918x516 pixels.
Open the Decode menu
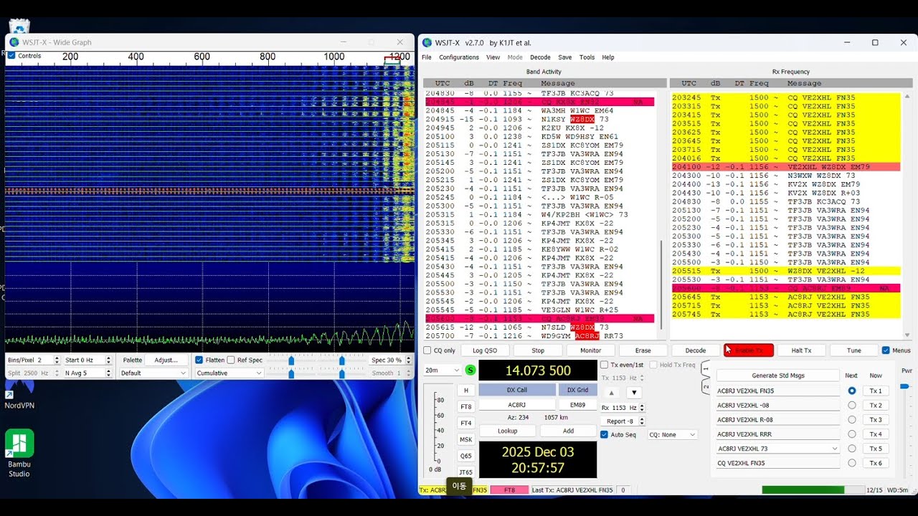(540, 57)
